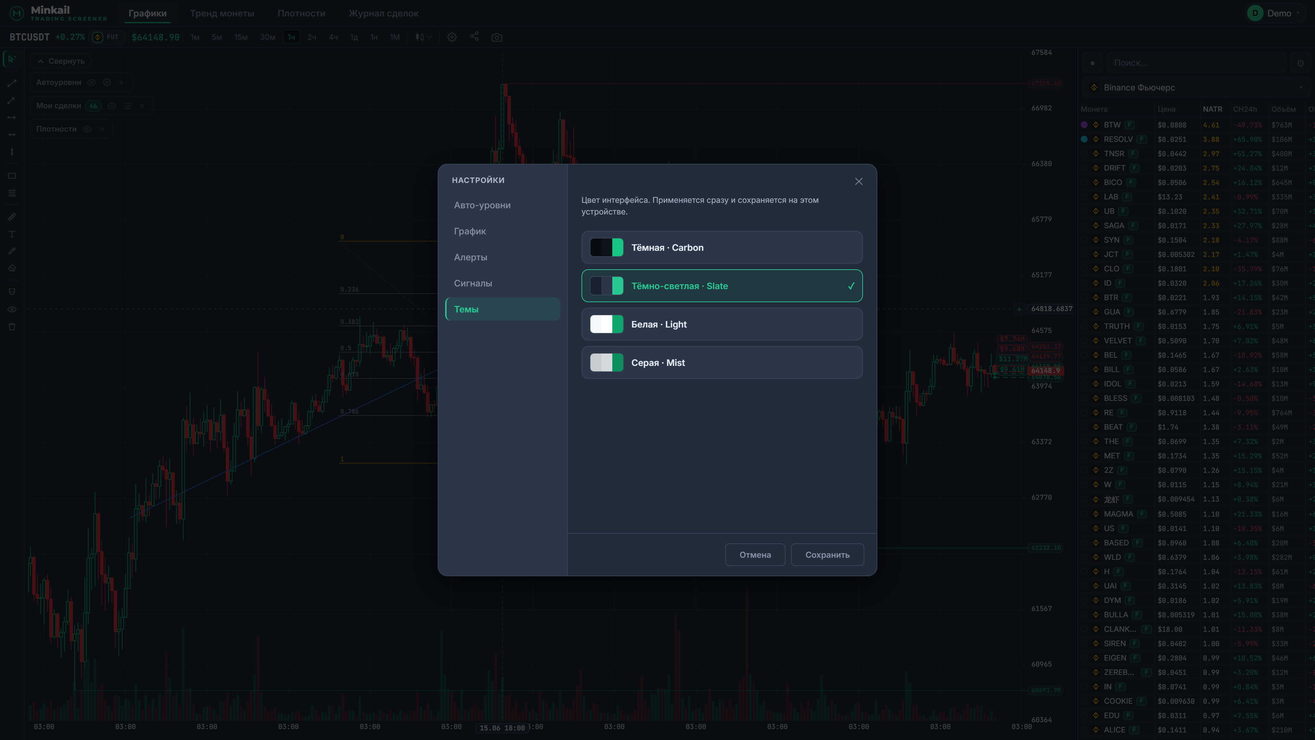Click the share chart icon
Screen dimensions: 1315x740
tap(474, 37)
